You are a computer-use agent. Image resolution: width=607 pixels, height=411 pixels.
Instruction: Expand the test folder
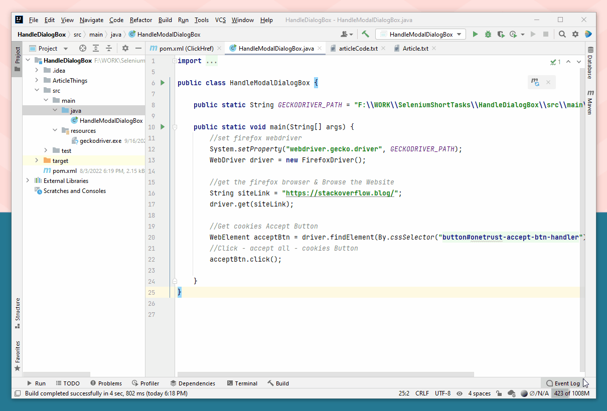(46, 150)
